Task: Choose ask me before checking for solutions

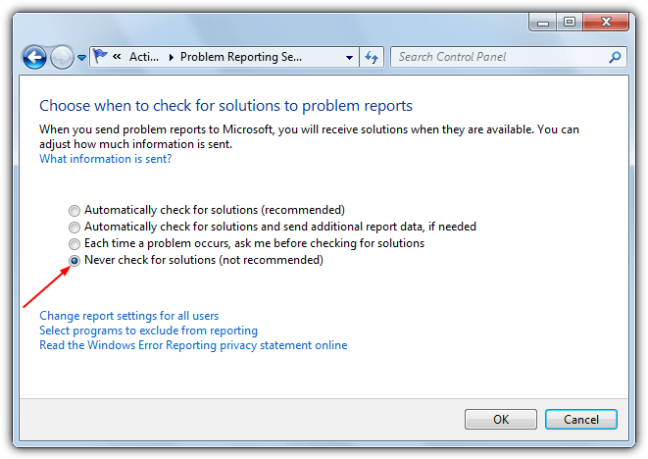Action: tap(246, 243)
